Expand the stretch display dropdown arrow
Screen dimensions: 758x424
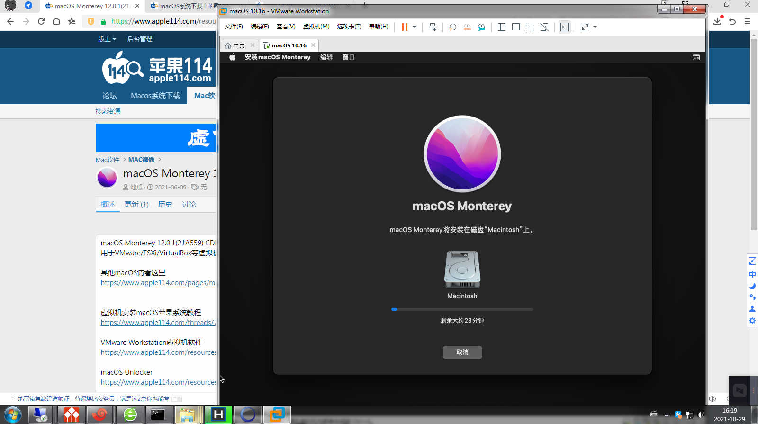click(x=595, y=27)
